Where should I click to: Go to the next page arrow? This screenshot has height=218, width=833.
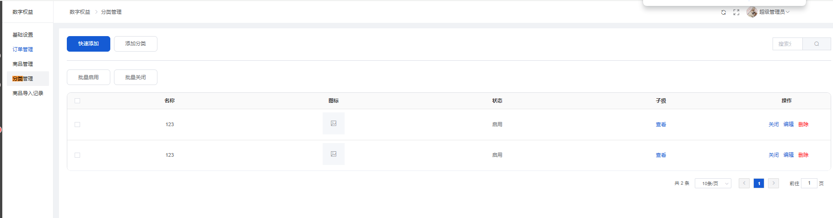coord(773,183)
